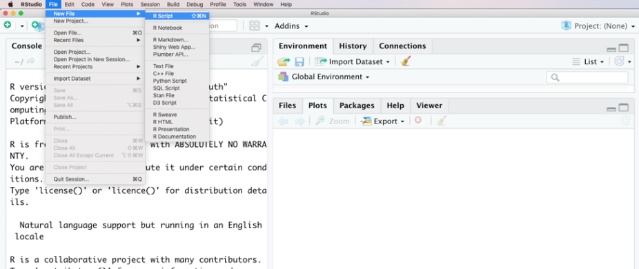Open the load workspace folder icon

(x=283, y=62)
